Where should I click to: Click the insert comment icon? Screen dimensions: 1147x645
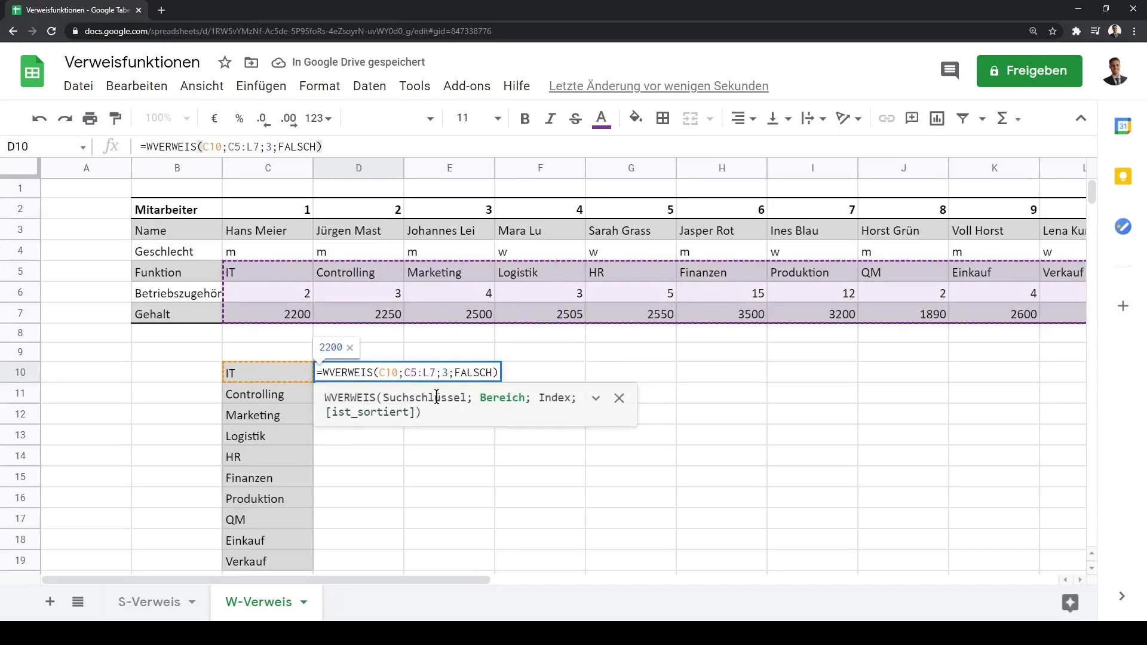pyautogui.click(x=912, y=118)
